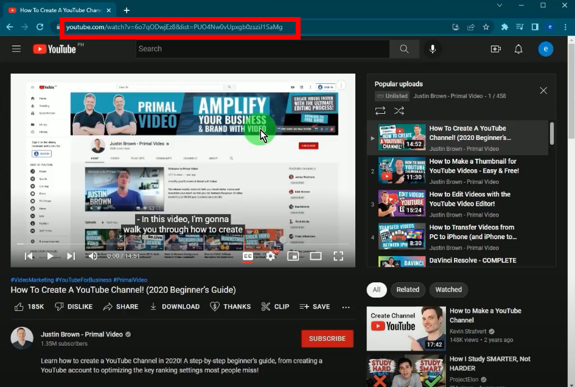Enter fullscreen mode
This screenshot has height=387, width=575.
(x=338, y=256)
